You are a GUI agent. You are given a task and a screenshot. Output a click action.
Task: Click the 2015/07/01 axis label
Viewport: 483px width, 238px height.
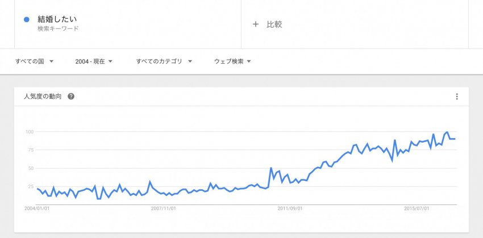417,208
